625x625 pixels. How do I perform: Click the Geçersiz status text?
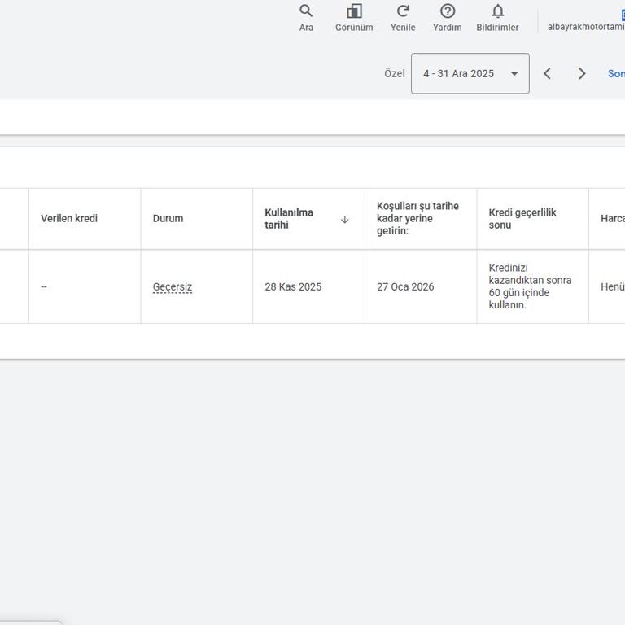[173, 287]
